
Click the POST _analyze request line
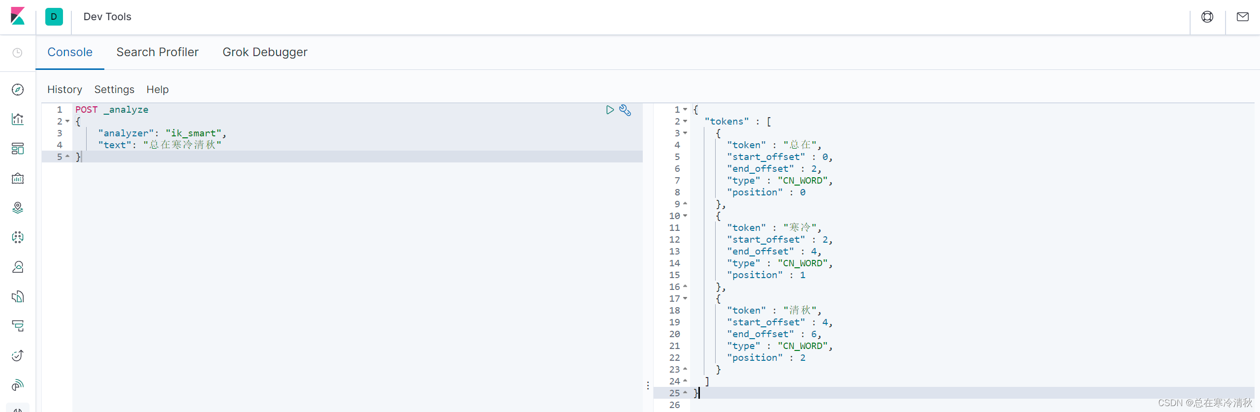(x=112, y=109)
